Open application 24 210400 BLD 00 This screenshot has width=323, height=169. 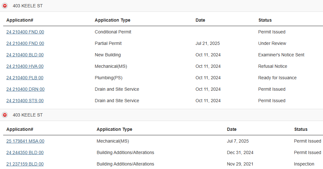coord(25,55)
